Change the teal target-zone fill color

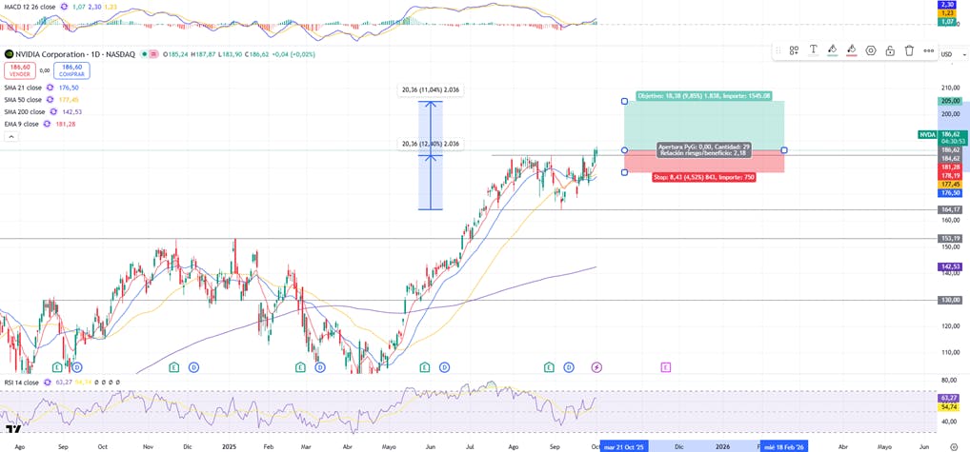(832, 50)
